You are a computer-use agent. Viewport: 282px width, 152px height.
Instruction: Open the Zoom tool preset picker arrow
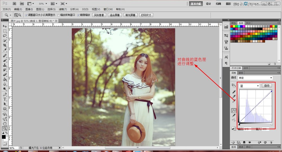10,15
